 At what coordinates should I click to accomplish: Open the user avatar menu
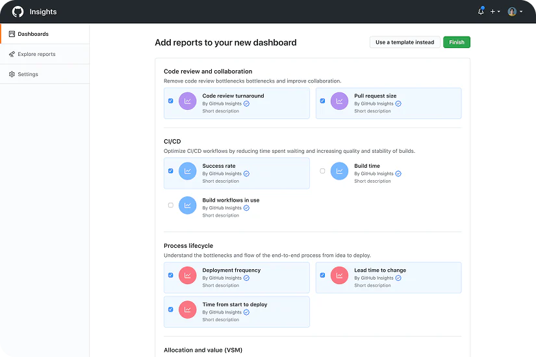click(x=515, y=12)
